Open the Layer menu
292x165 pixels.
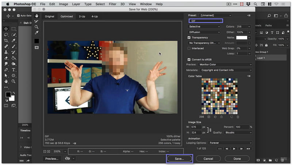click(76, 4)
